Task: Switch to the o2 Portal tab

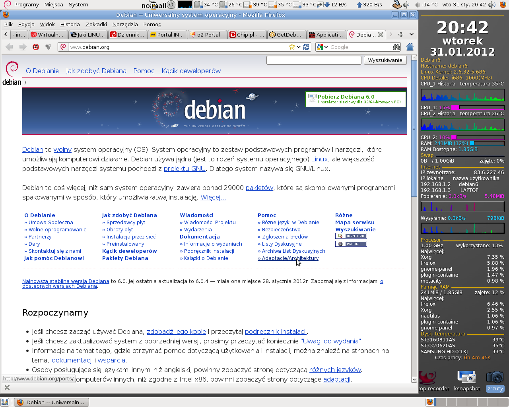Action: (x=208, y=35)
